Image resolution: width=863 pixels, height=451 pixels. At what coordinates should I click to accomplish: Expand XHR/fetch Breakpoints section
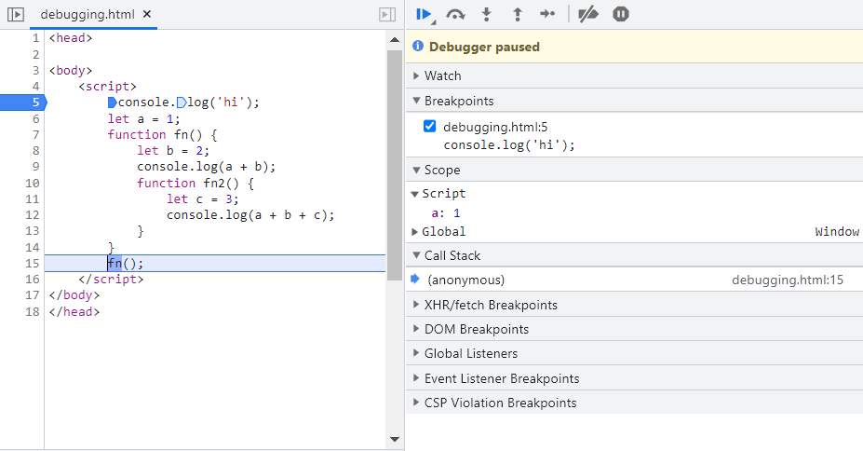[x=635, y=305]
